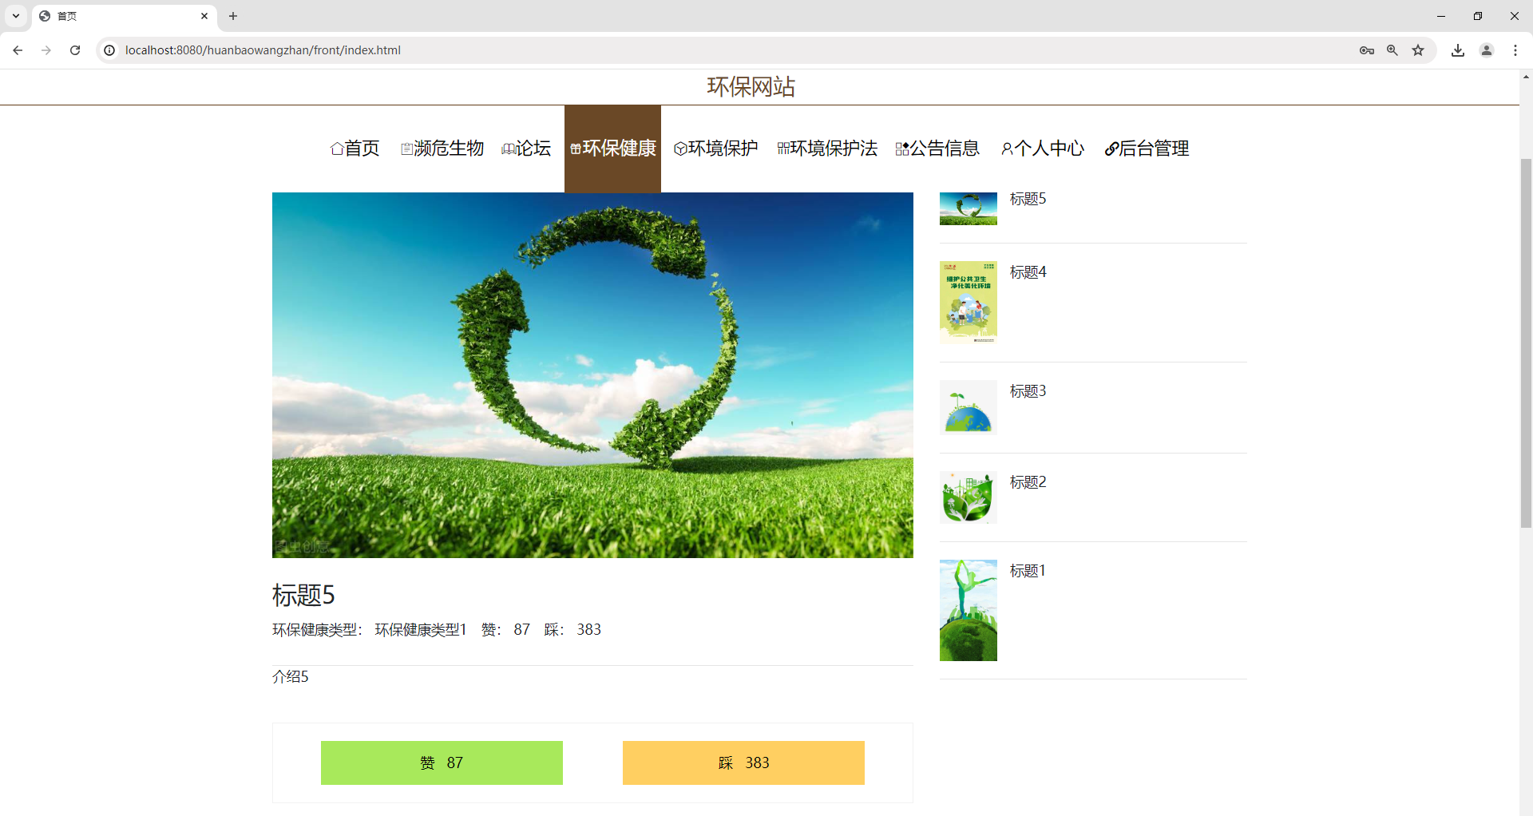Click the shield icon beside 环境保护

679,149
